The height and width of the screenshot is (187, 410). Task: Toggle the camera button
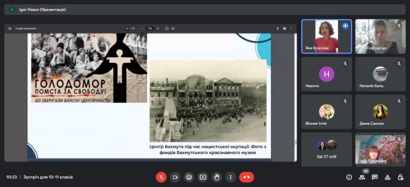pos(175,178)
